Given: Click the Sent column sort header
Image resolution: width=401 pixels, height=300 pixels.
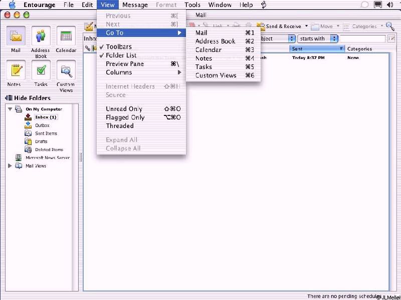Looking at the screenshot, I should (317, 48).
